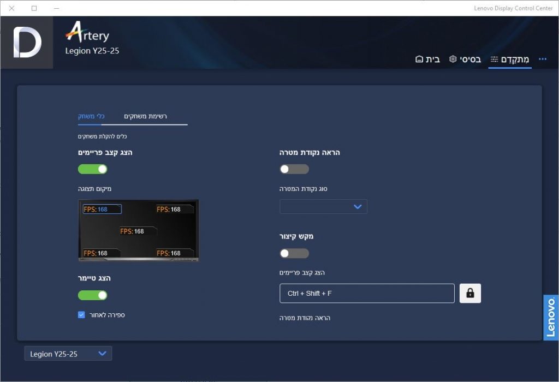Screen dimensions: 559x382
Task: Click the sliders icon next to מתקדם
Action: [494, 59]
